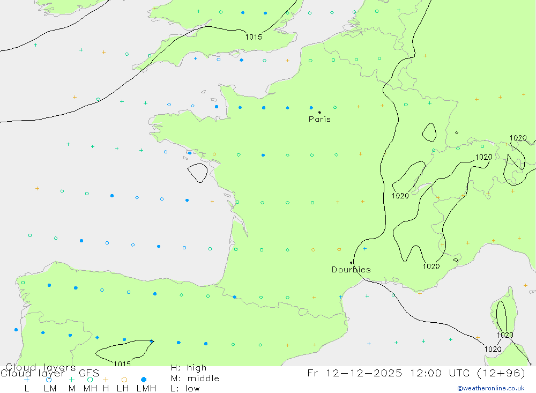
Task: Click the blue open-circle LM legend symbol
Action: (x=49, y=380)
